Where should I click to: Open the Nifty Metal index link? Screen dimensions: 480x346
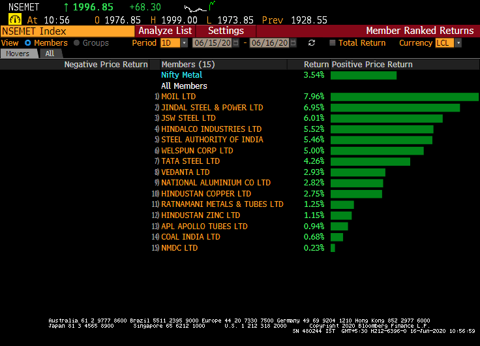[181, 75]
